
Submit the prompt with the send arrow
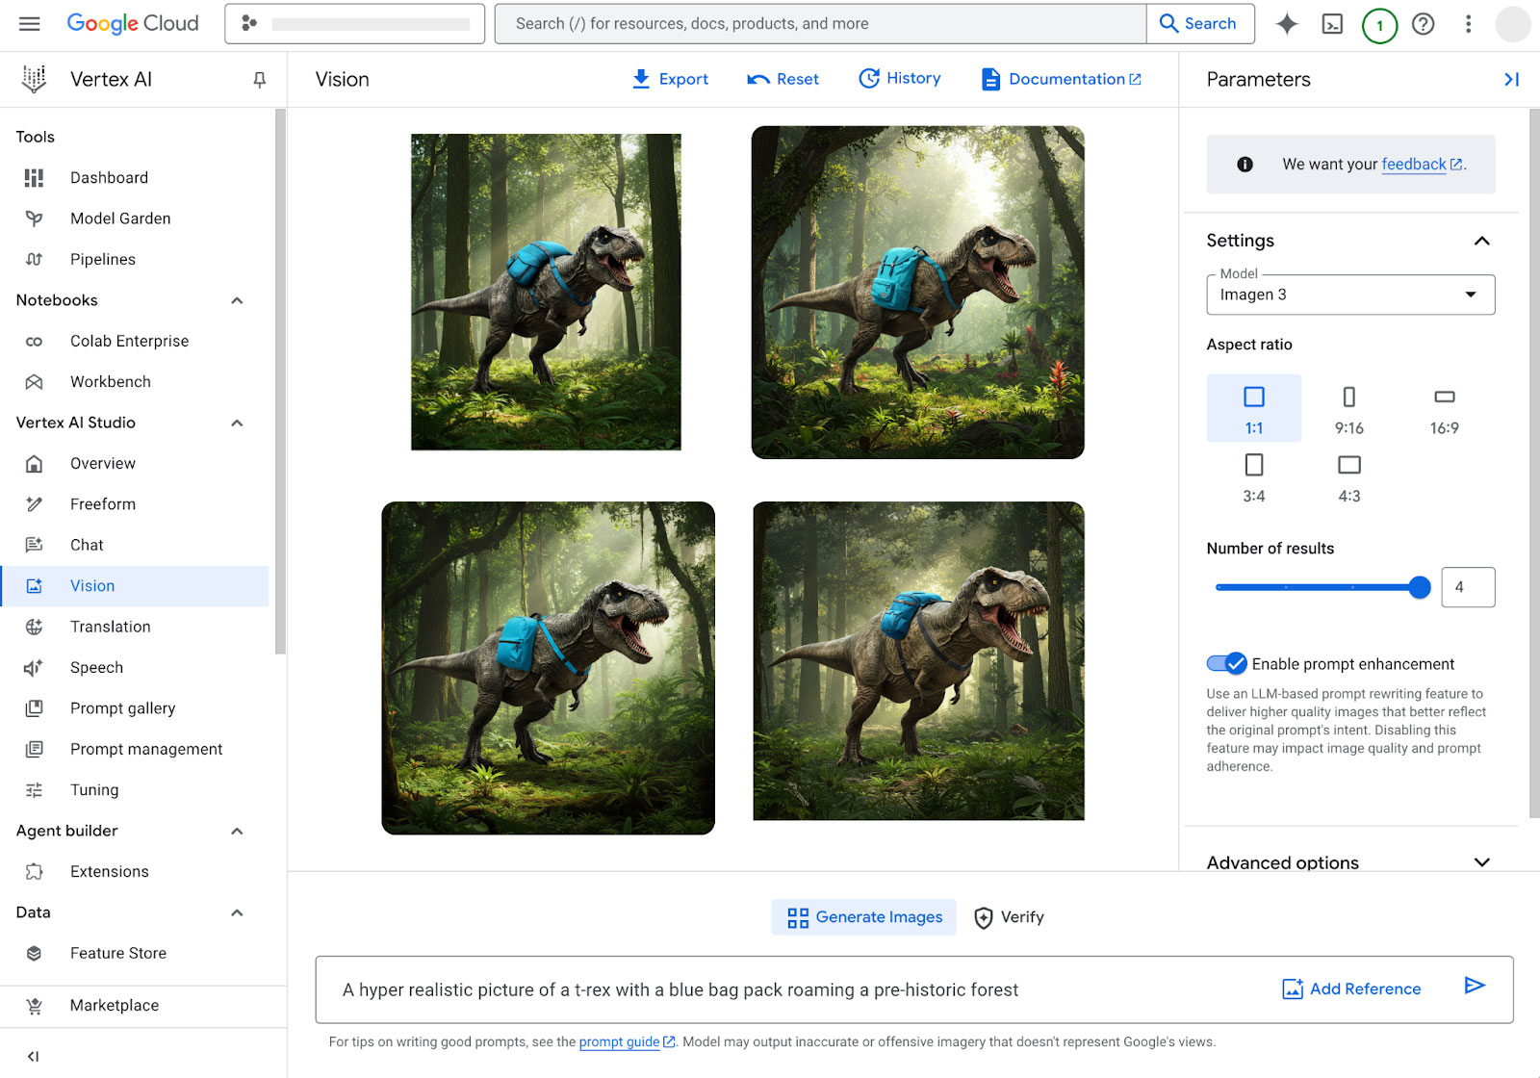(x=1474, y=986)
